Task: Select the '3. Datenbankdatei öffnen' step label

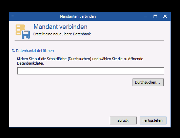Action: click(x=33, y=51)
